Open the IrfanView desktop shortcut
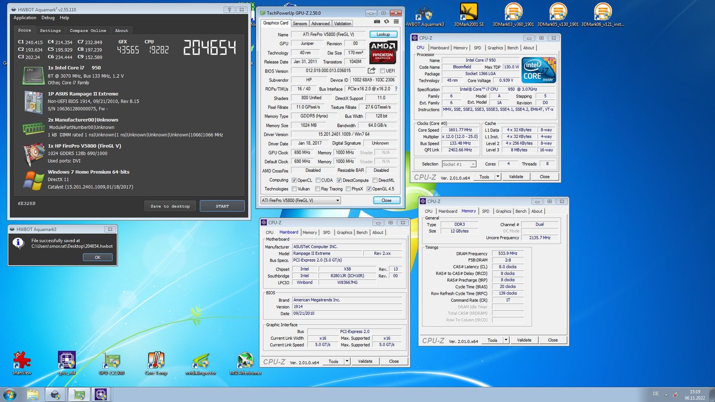715x402 pixels. [x=22, y=363]
